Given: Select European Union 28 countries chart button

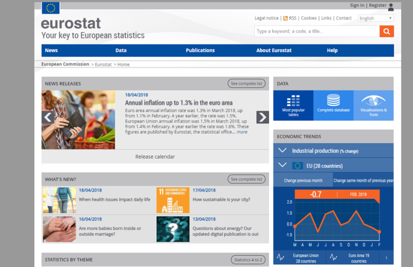Looking at the screenshot, I should 300,258.
